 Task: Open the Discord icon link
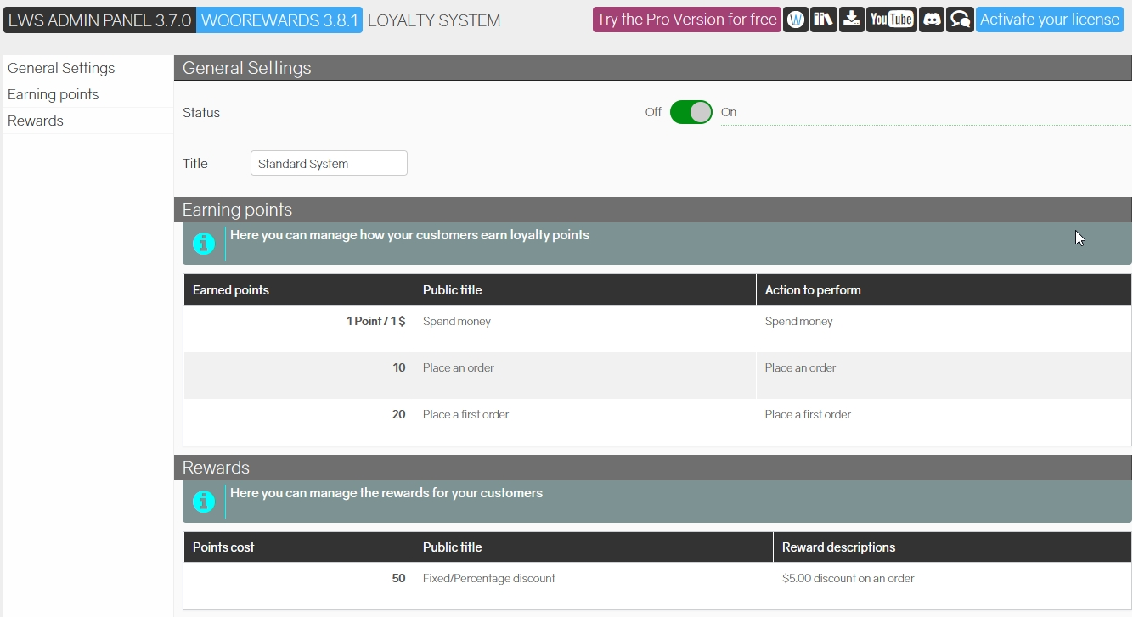[x=932, y=20]
